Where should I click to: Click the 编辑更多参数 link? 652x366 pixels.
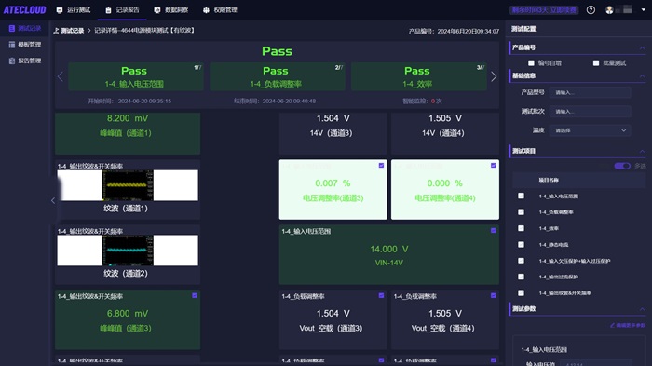pyautogui.click(x=628, y=325)
